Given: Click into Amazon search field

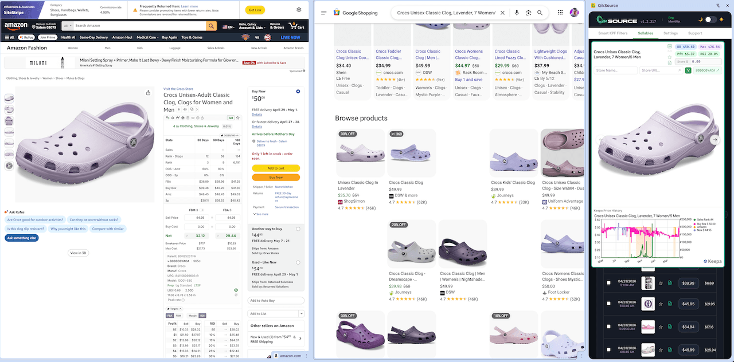Looking at the screenshot, I should click(140, 26).
